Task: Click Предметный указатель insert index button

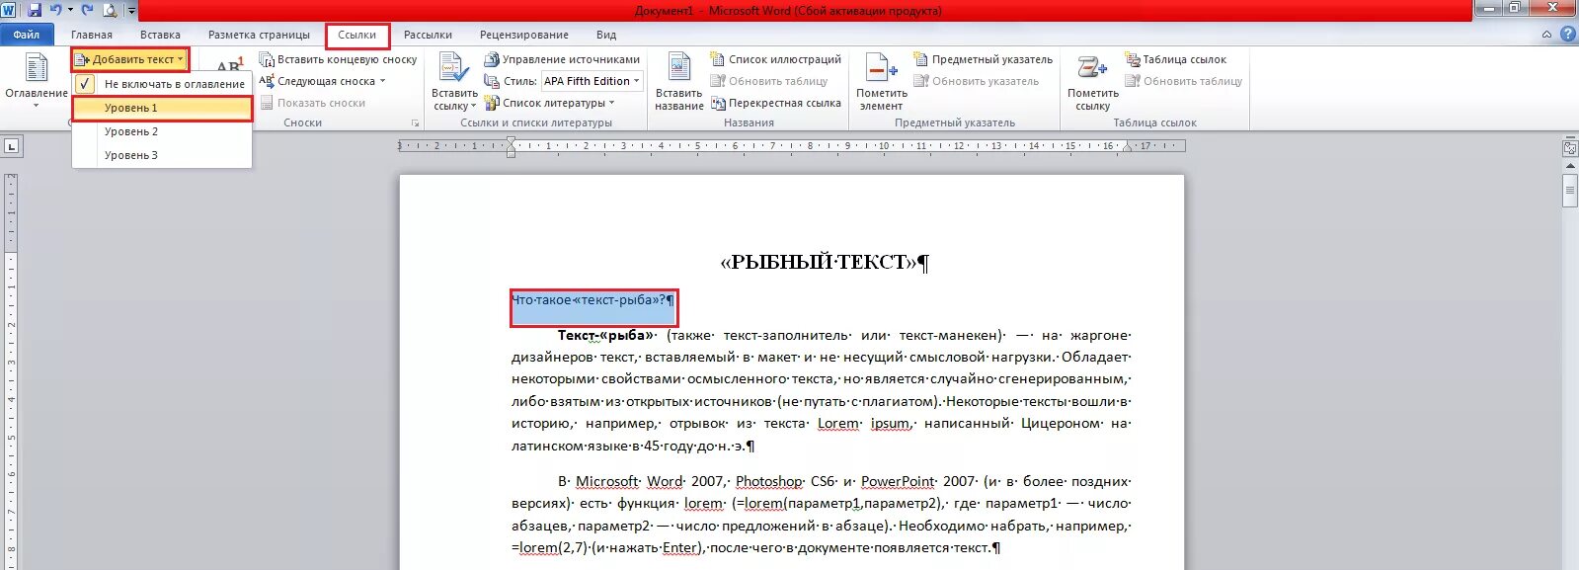Action: (984, 59)
